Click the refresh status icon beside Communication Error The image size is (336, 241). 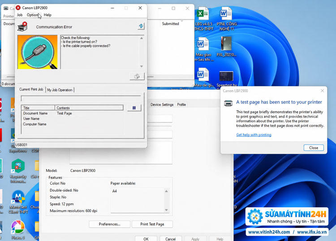click(141, 26)
